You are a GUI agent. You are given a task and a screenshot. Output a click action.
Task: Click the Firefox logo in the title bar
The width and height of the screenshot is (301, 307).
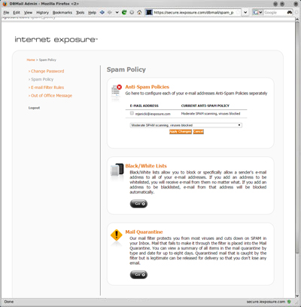point(5,4)
